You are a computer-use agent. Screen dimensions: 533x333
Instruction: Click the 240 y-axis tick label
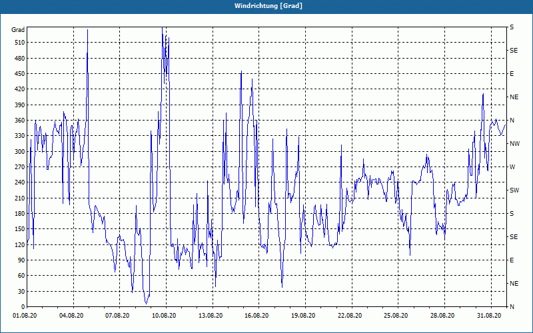pyautogui.click(x=20, y=182)
